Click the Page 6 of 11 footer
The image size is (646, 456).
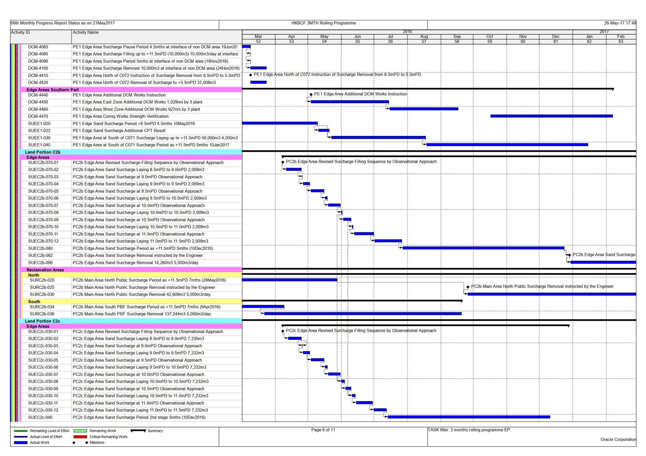click(323, 430)
